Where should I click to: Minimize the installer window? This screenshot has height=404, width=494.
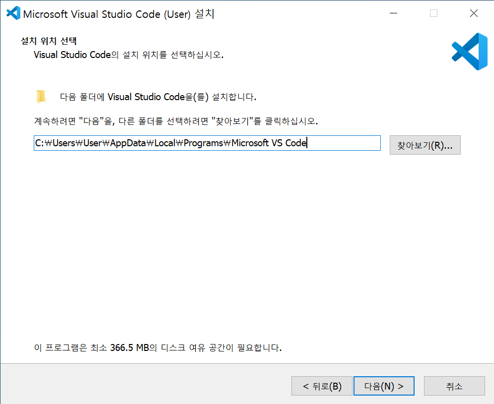(393, 13)
